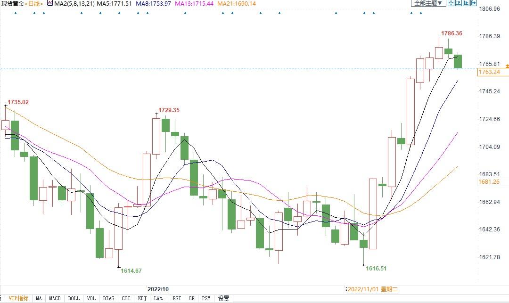Select the MACD indicator tab
Image resolution: width=509 pixels, height=303 pixels.
55,298
